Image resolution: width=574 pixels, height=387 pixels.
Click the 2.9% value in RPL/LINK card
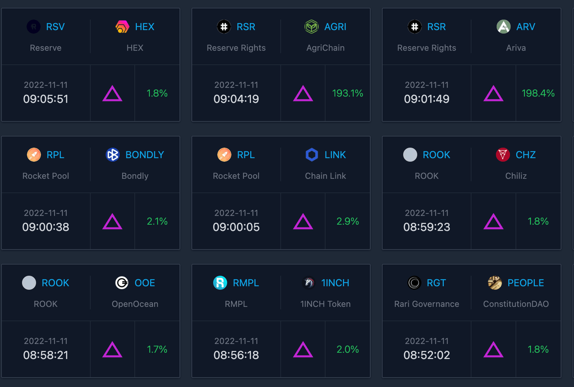[x=348, y=221]
